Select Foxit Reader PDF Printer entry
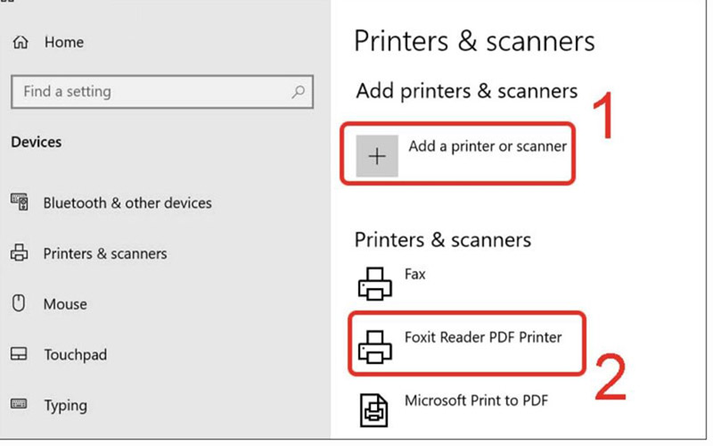 (466, 344)
